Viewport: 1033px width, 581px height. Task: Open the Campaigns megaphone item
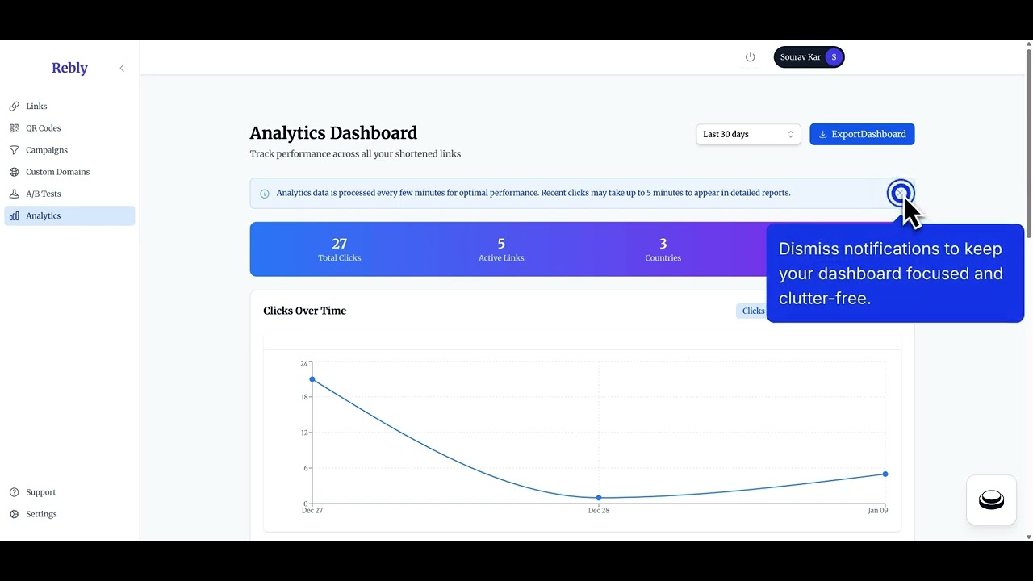click(x=69, y=150)
